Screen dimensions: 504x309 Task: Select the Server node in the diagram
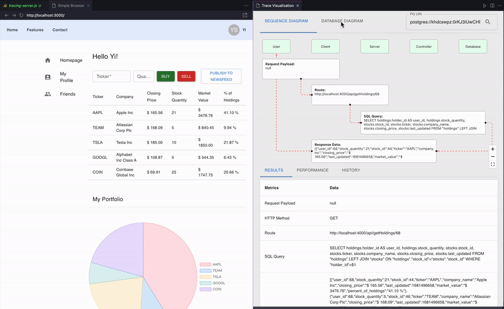[375, 47]
